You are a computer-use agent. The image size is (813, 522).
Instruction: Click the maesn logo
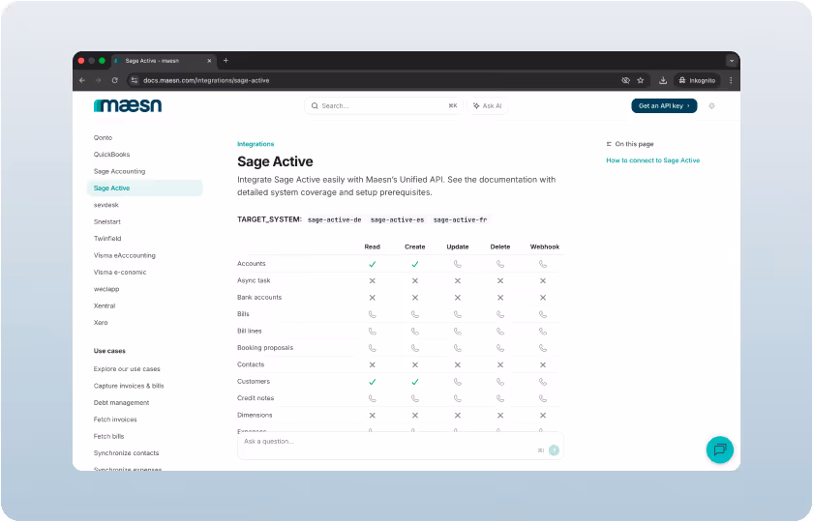[128, 105]
